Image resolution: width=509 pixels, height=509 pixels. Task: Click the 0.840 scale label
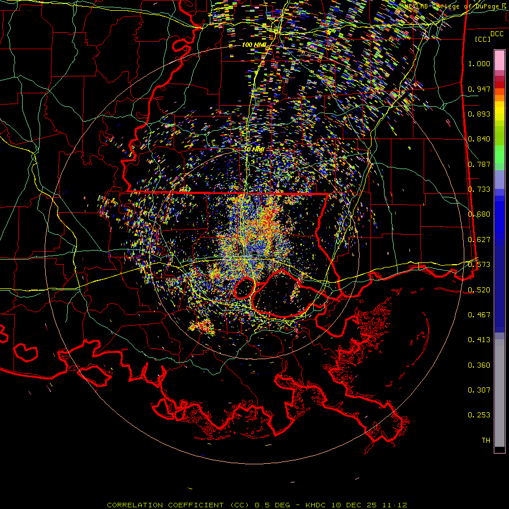479,139
